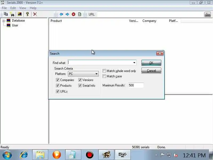Click the Done. status bar entry
213x160 pixels.
[161, 147]
